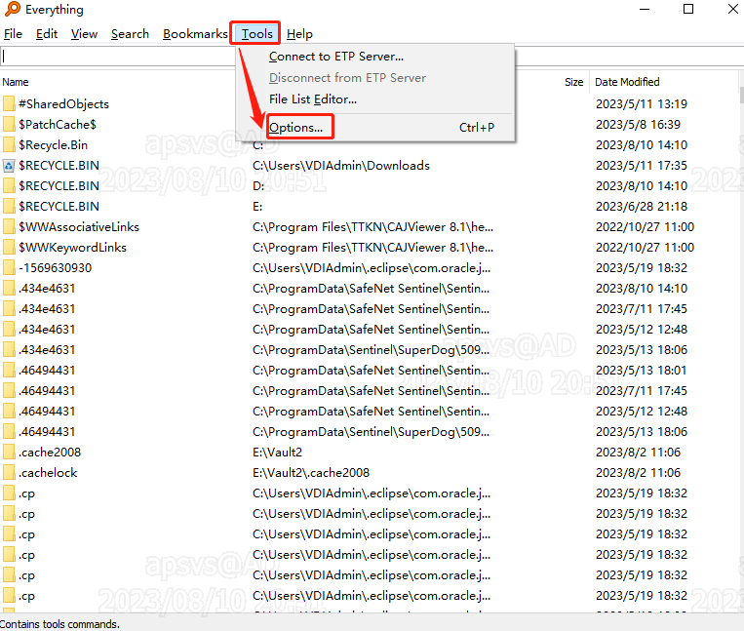Open File List Editor...
This screenshot has height=631, width=744.
(312, 99)
